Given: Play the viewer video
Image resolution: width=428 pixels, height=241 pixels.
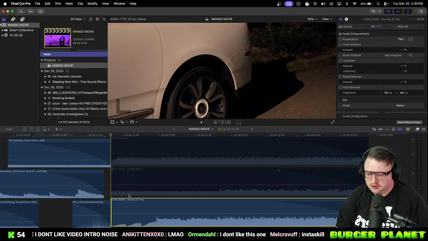Looking at the screenshot, I should pyautogui.click(x=201, y=122).
